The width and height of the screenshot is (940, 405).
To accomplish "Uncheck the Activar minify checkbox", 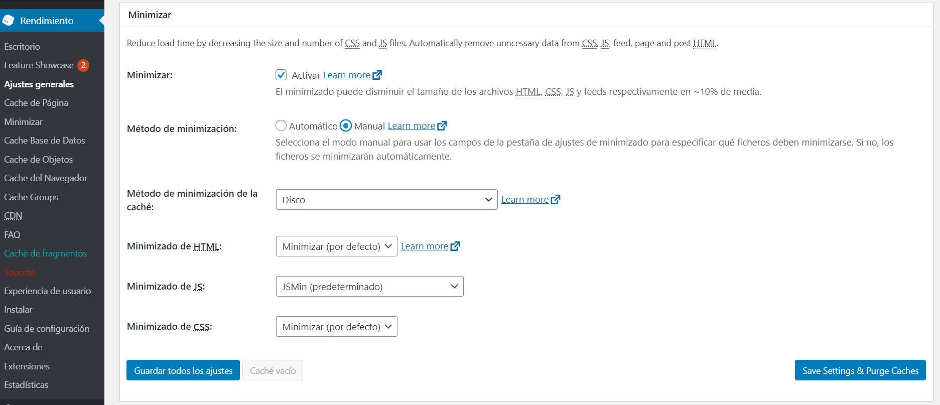I will (281, 75).
